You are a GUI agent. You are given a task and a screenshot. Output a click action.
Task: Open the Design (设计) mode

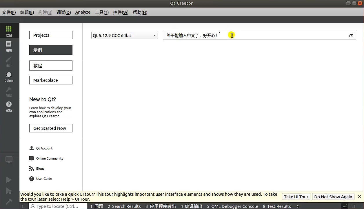pos(9,61)
